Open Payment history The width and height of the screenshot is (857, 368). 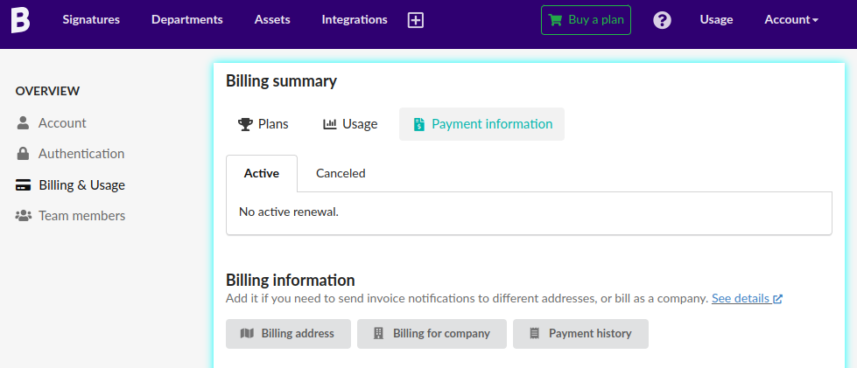click(580, 334)
